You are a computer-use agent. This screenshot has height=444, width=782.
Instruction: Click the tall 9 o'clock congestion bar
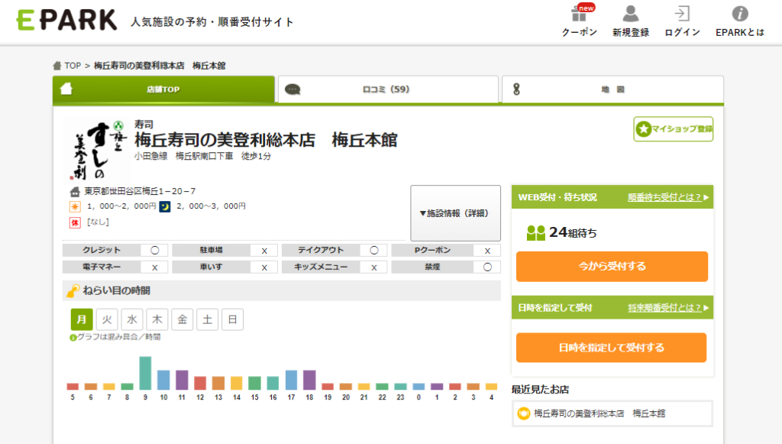click(145, 373)
